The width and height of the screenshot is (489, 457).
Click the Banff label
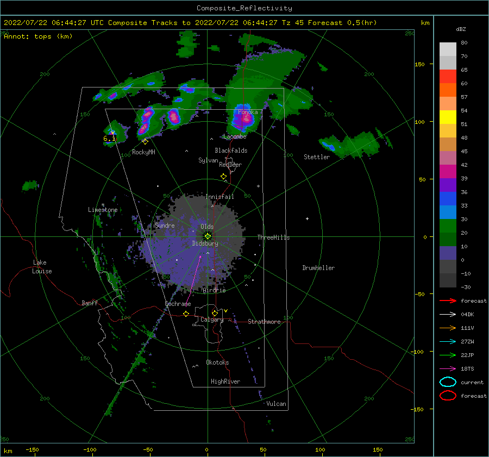(90, 303)
